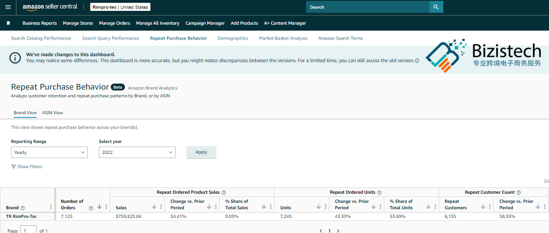Open help icon for Repeat Ordered Product Sales
The image size is (549, 233).
[x=224, y=193]
